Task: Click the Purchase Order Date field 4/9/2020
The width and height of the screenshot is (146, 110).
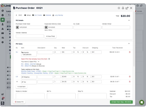Action: click(x=30, y=27)
